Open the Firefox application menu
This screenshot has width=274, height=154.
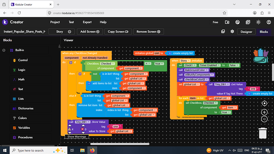click(269, 13)
